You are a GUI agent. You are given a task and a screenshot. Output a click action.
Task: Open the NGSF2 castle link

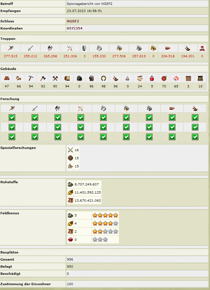click(73, 21)
